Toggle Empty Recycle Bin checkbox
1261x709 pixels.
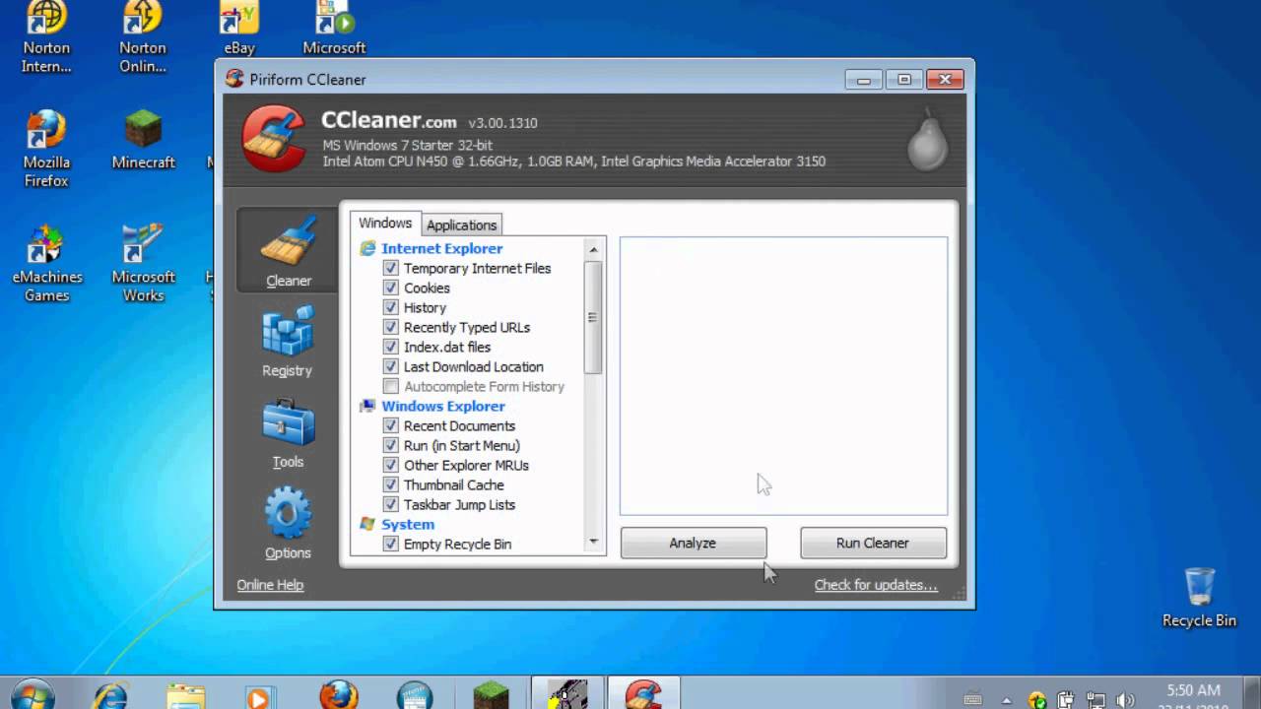[x=391, y=544]
